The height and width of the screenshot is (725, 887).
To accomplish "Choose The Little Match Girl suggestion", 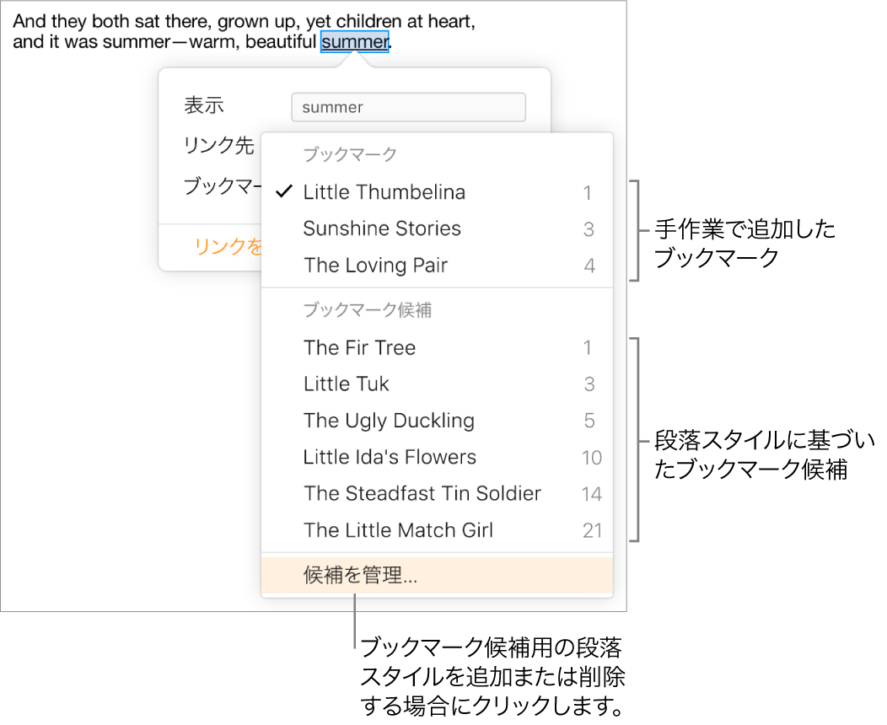I will (399, 531).
